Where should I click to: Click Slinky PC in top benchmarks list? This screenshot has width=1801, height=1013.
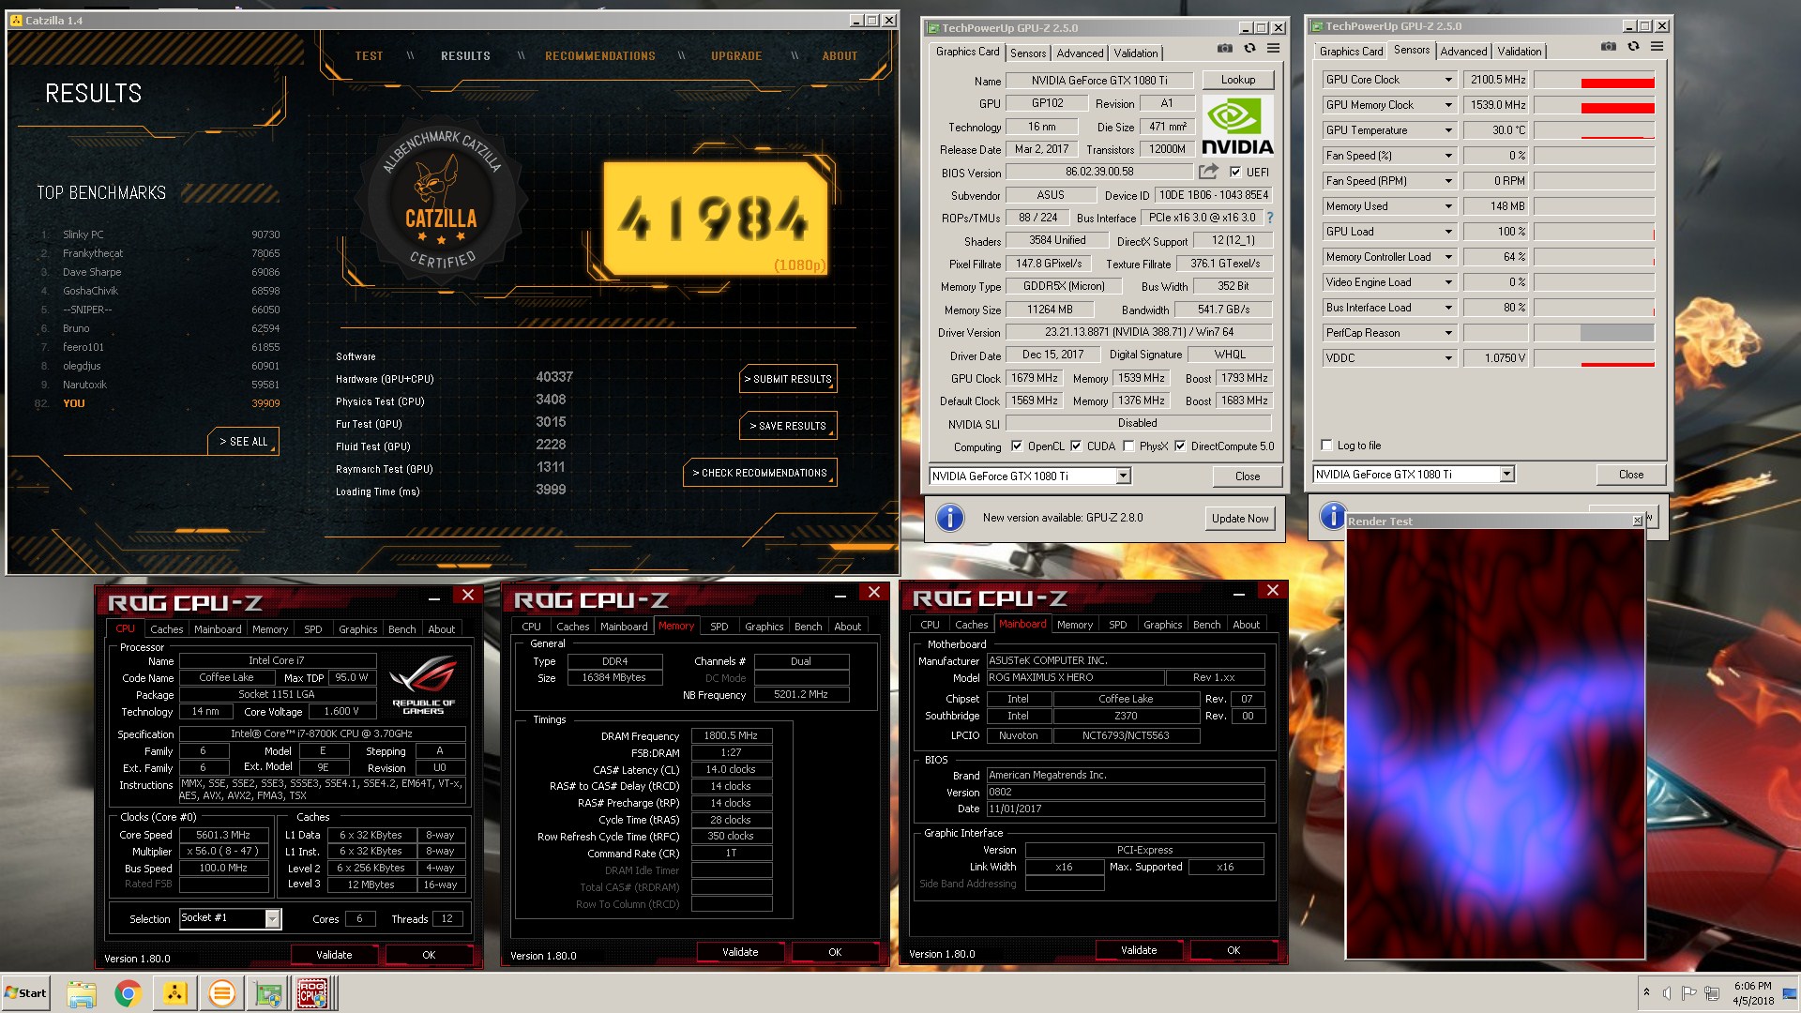click(83, 234)
